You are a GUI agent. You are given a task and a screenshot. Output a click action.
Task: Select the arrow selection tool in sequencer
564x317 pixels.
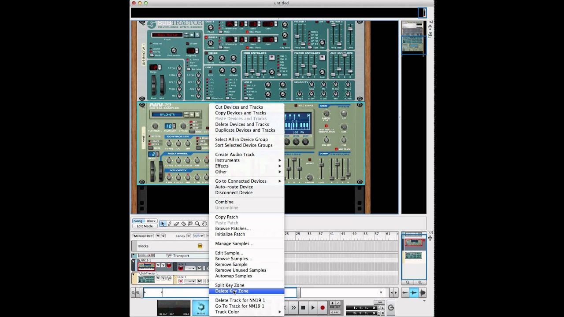[163, 224]
